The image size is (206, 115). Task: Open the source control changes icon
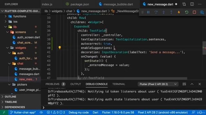(184, 4)
